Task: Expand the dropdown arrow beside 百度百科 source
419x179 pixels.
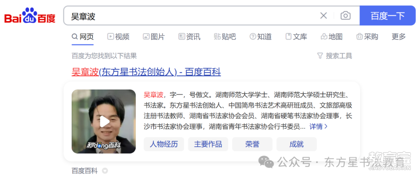Action: point(105,171)
